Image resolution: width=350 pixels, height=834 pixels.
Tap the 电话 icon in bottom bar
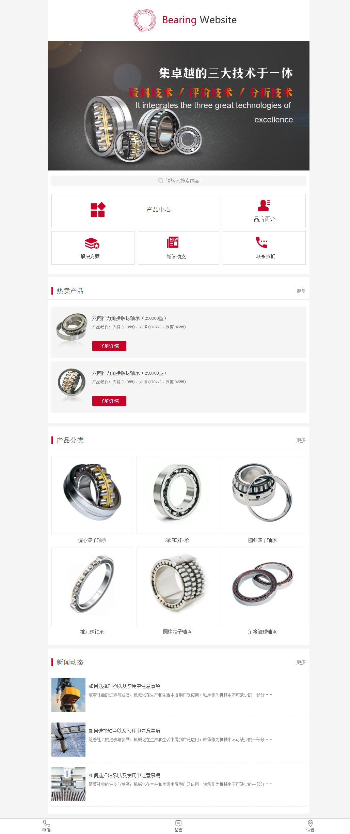tap(47, 823)
